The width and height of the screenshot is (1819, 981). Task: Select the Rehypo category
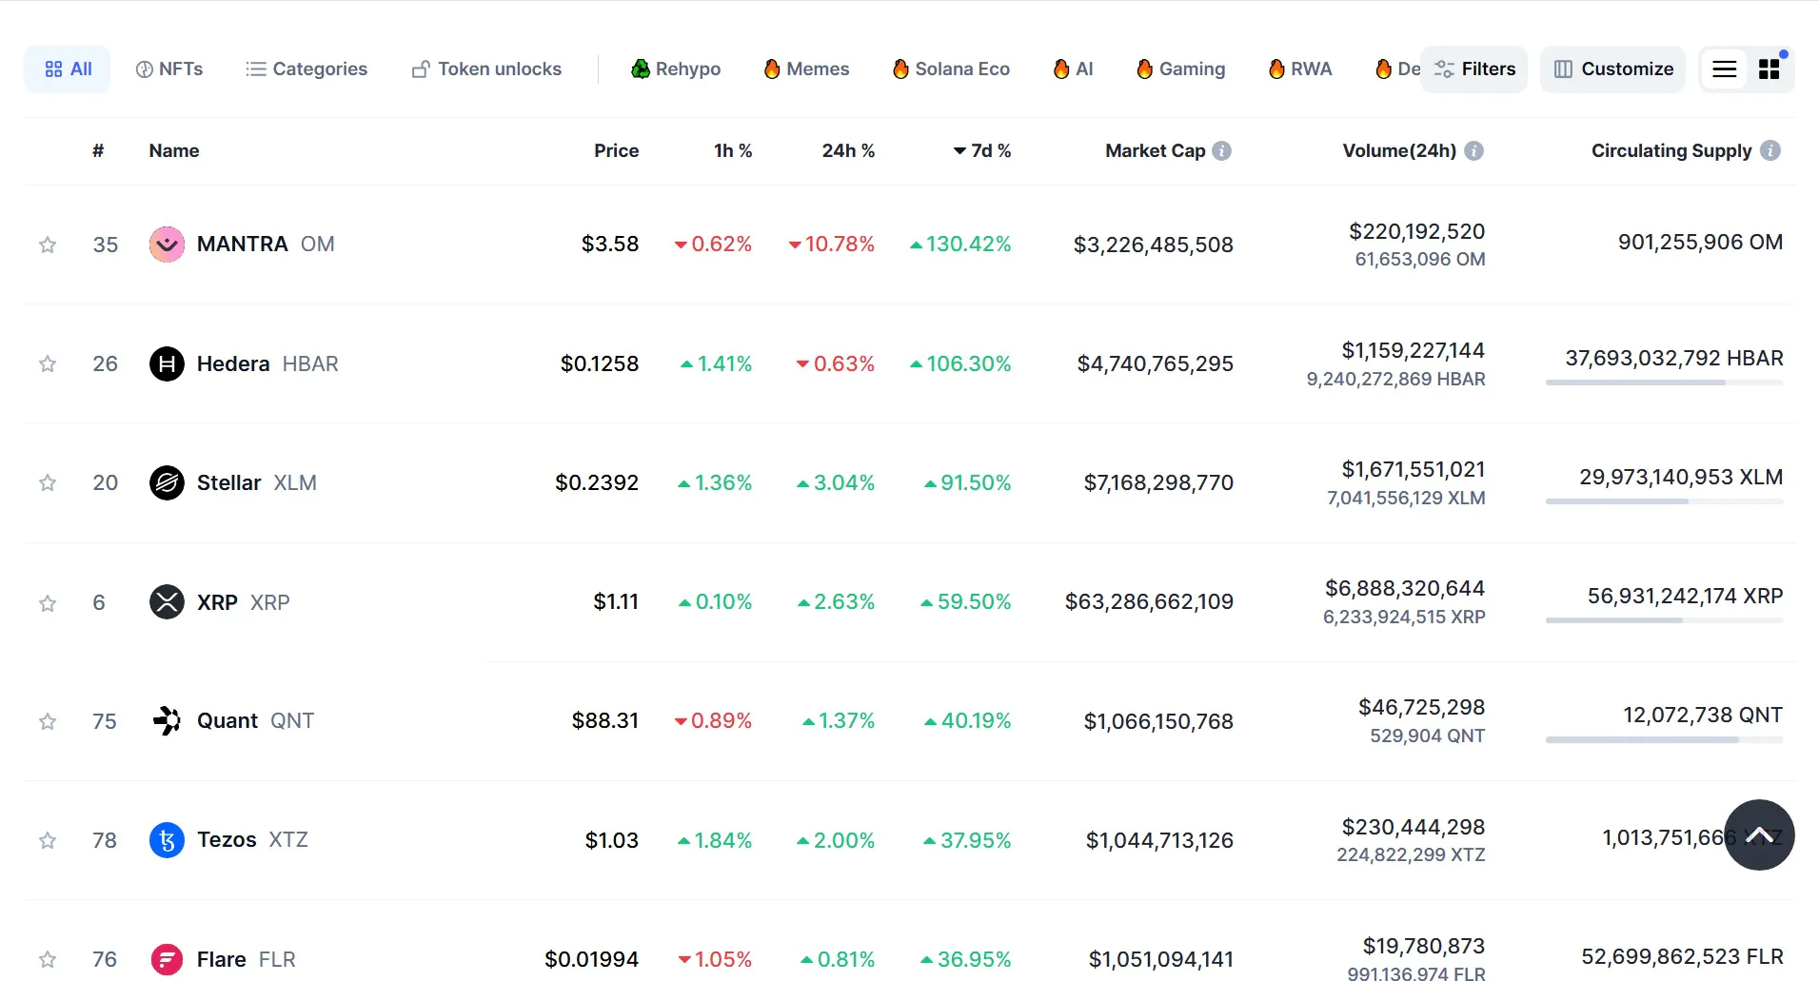(x=676, y=69)
